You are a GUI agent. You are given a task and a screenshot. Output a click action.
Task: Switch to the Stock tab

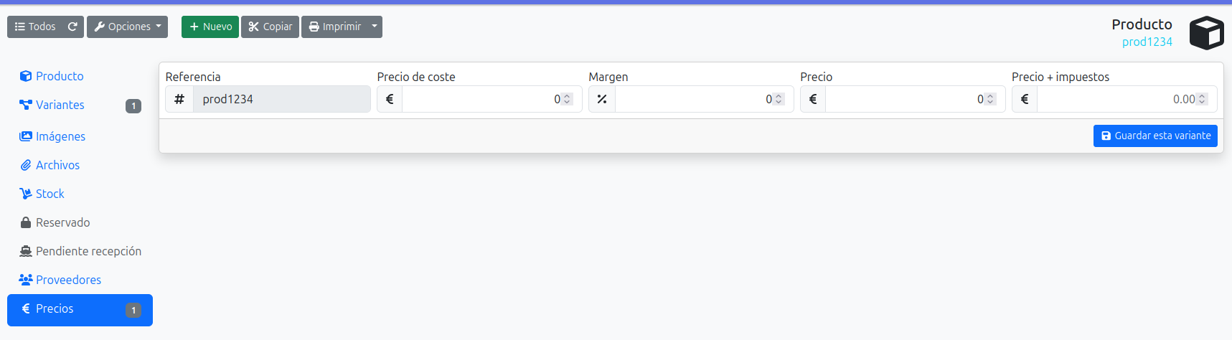pyautogui.click(x=50, y=194)
